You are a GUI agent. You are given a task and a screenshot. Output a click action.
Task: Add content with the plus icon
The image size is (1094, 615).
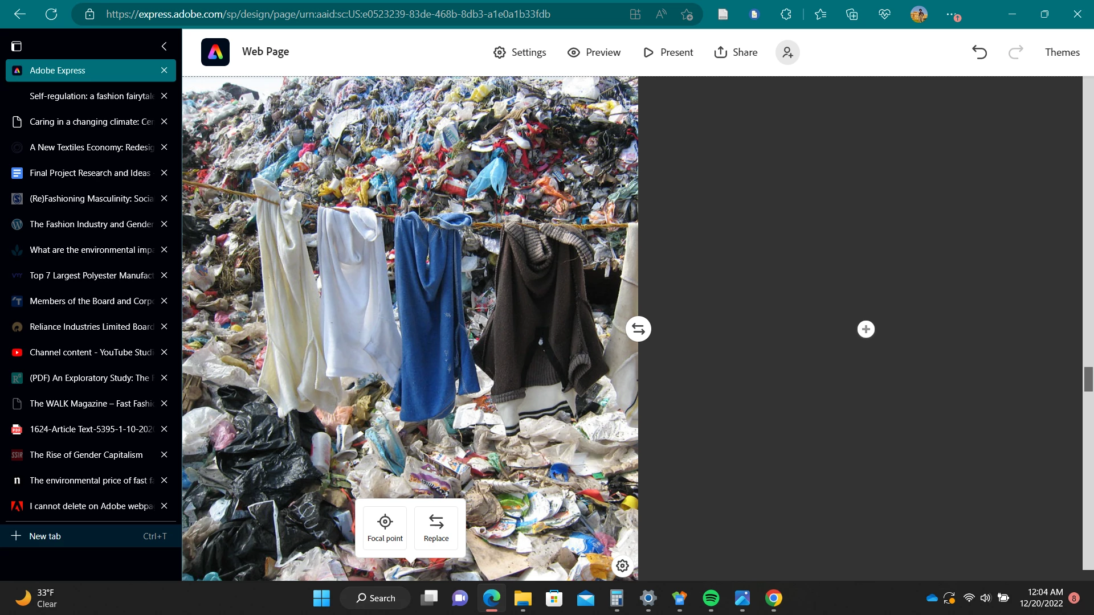point(866,329)
